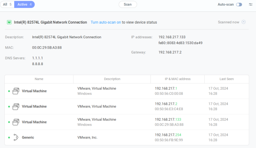Click Last Seen date for 192.168.217.1 row
Screen dimensions: 256x148
coord(218,91)
